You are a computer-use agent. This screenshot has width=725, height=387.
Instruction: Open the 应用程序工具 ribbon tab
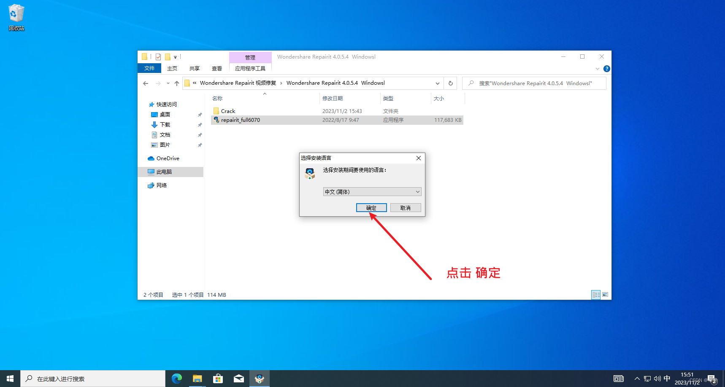point(250,68)
